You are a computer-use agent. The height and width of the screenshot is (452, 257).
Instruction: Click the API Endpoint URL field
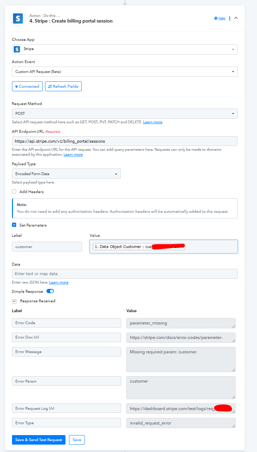pyautogui.click(x=125, y=141)
